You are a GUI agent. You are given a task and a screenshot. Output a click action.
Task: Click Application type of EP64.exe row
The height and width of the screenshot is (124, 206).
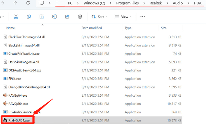133,79
